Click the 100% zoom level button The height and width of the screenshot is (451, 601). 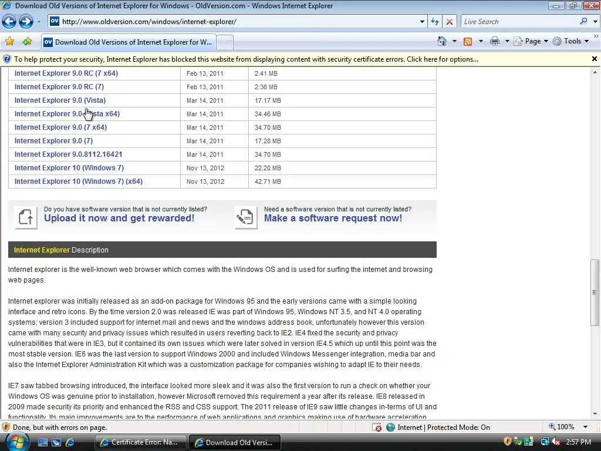(562, 427)
